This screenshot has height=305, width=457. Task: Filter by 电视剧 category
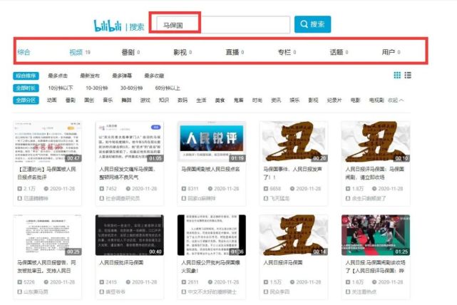click(x=376, y=100)
